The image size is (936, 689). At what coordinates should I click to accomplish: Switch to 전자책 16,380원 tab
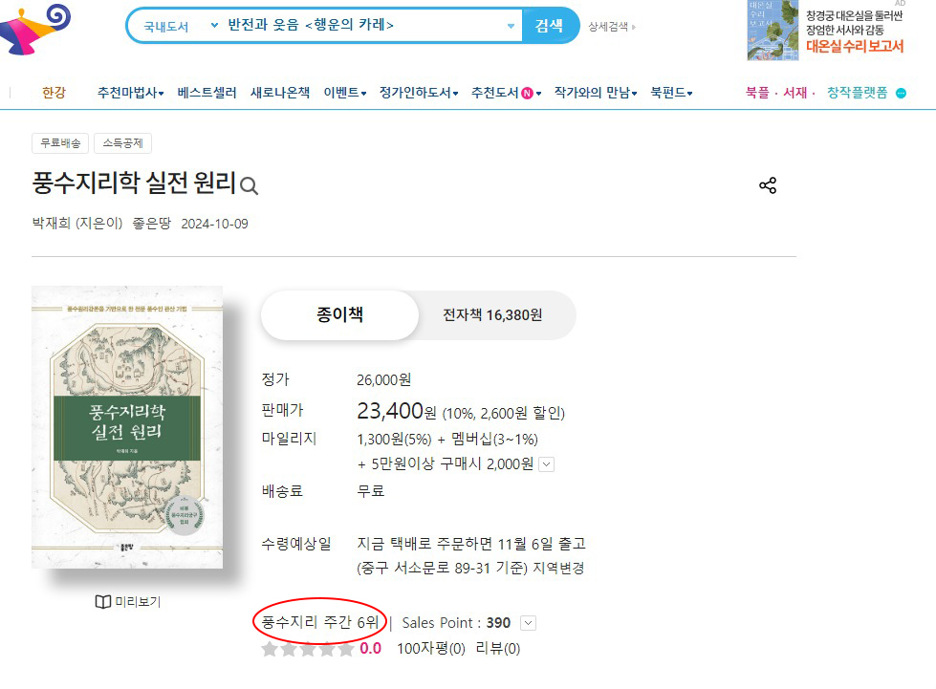(x=492, y=315)
